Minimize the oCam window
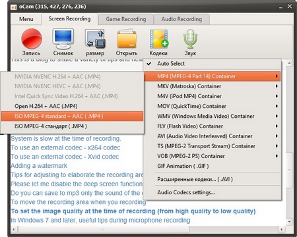This screenshot has height=237, width=297. [x=280, y=7]
